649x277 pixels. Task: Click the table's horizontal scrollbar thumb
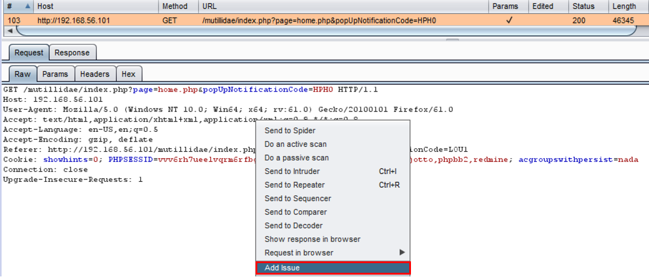tap(326, 31)
